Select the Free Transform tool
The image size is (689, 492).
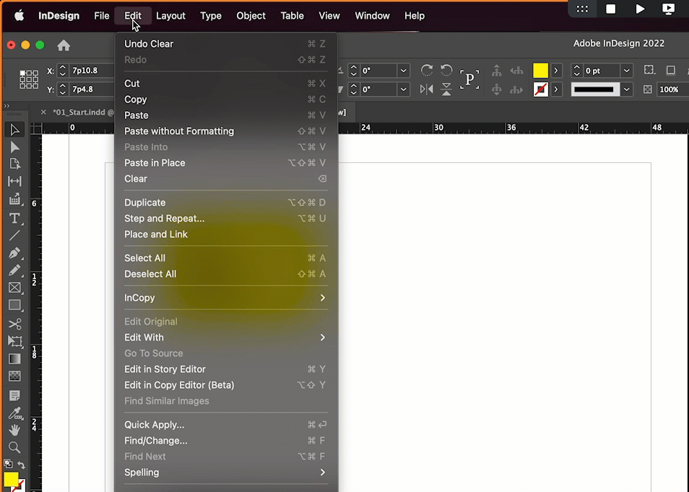coord(14,341)
